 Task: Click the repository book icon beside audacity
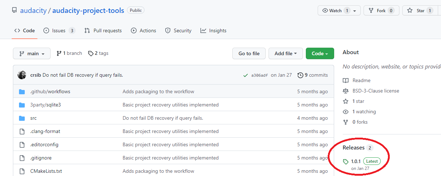point(14,10)
